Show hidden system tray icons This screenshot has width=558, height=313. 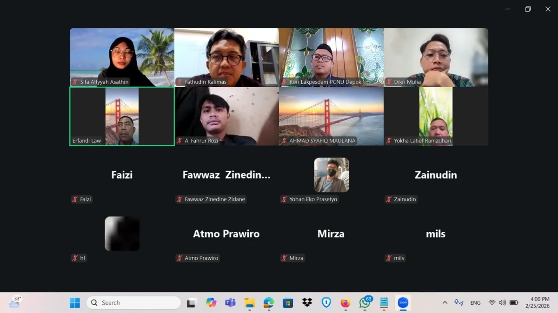pos(445,303)
